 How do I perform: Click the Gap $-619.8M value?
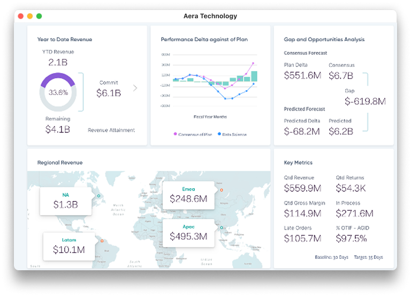365,101
